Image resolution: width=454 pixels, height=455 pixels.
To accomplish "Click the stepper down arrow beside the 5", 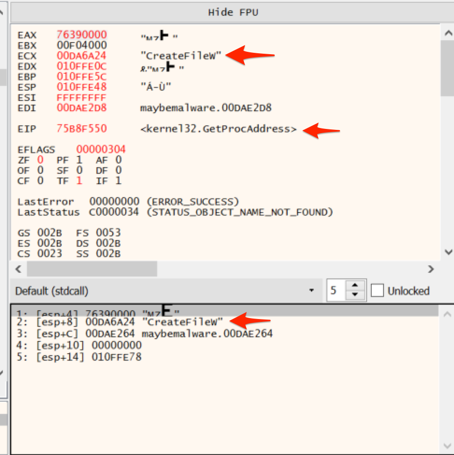I will 355,295.
